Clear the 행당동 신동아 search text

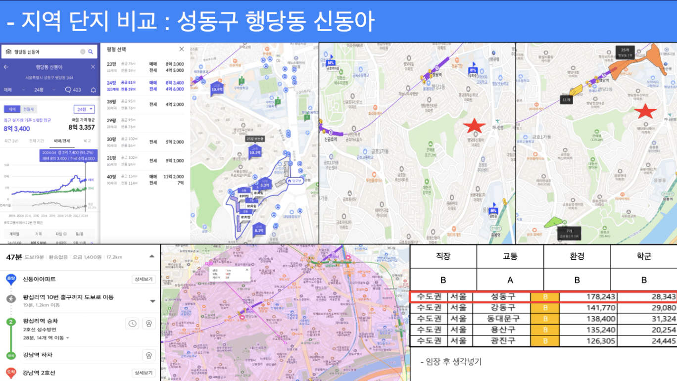83,52
